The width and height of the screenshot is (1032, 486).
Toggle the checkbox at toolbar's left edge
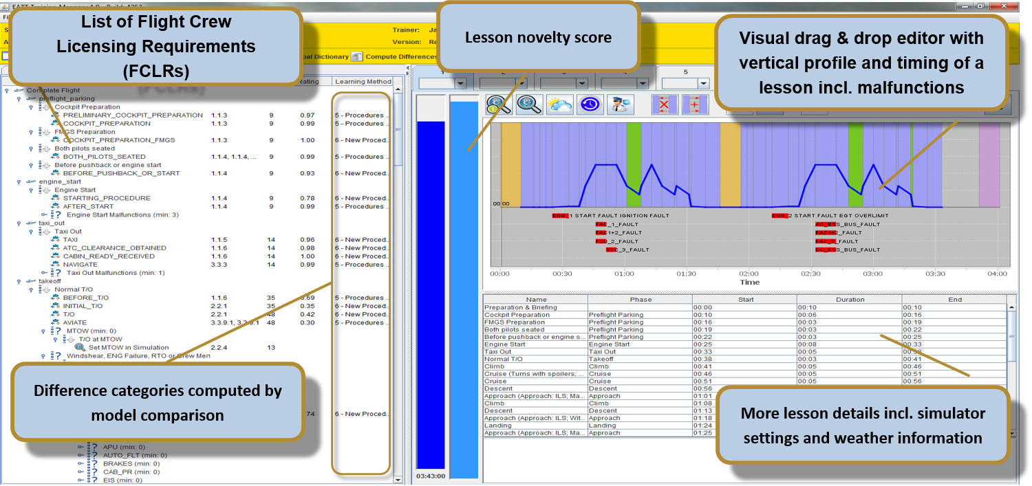pos(6,56)
